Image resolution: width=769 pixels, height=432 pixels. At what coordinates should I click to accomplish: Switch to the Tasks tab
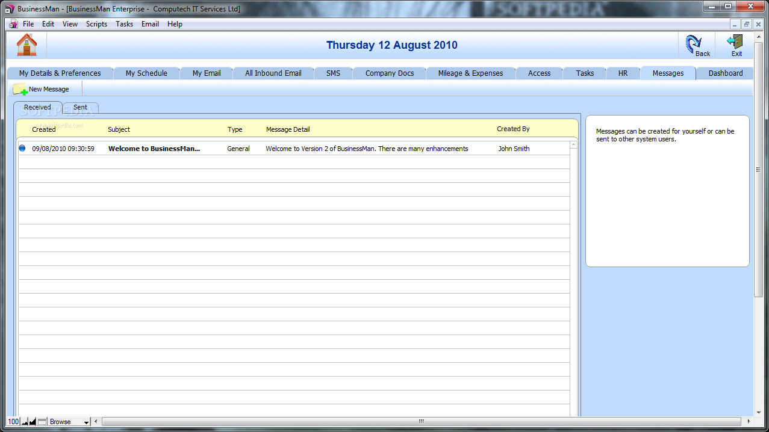tap(585, 73)
